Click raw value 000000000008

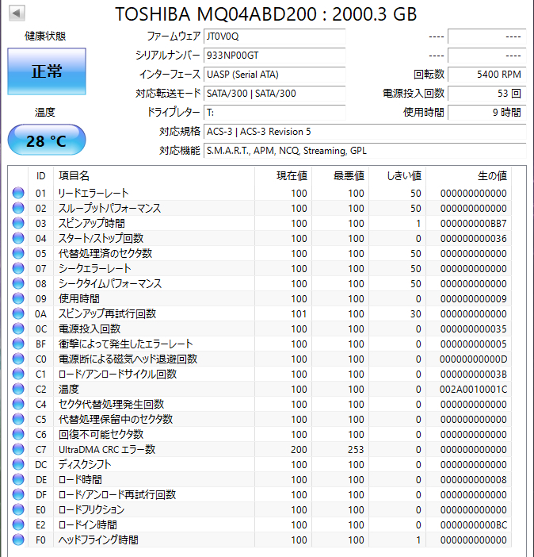click(x=473, y=480)
